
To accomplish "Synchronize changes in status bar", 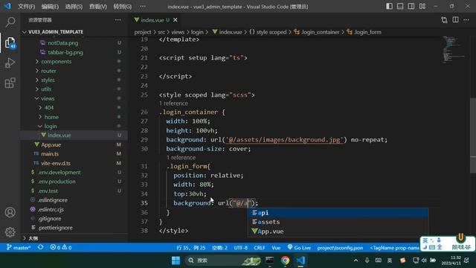I will click(40, 247).
